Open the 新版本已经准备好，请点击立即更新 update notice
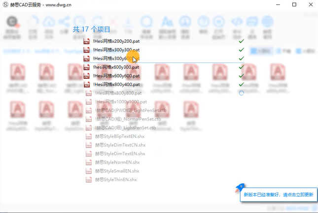Image resolution: width=318 pixels, height=213 pixels. click(x=279, y=195)
